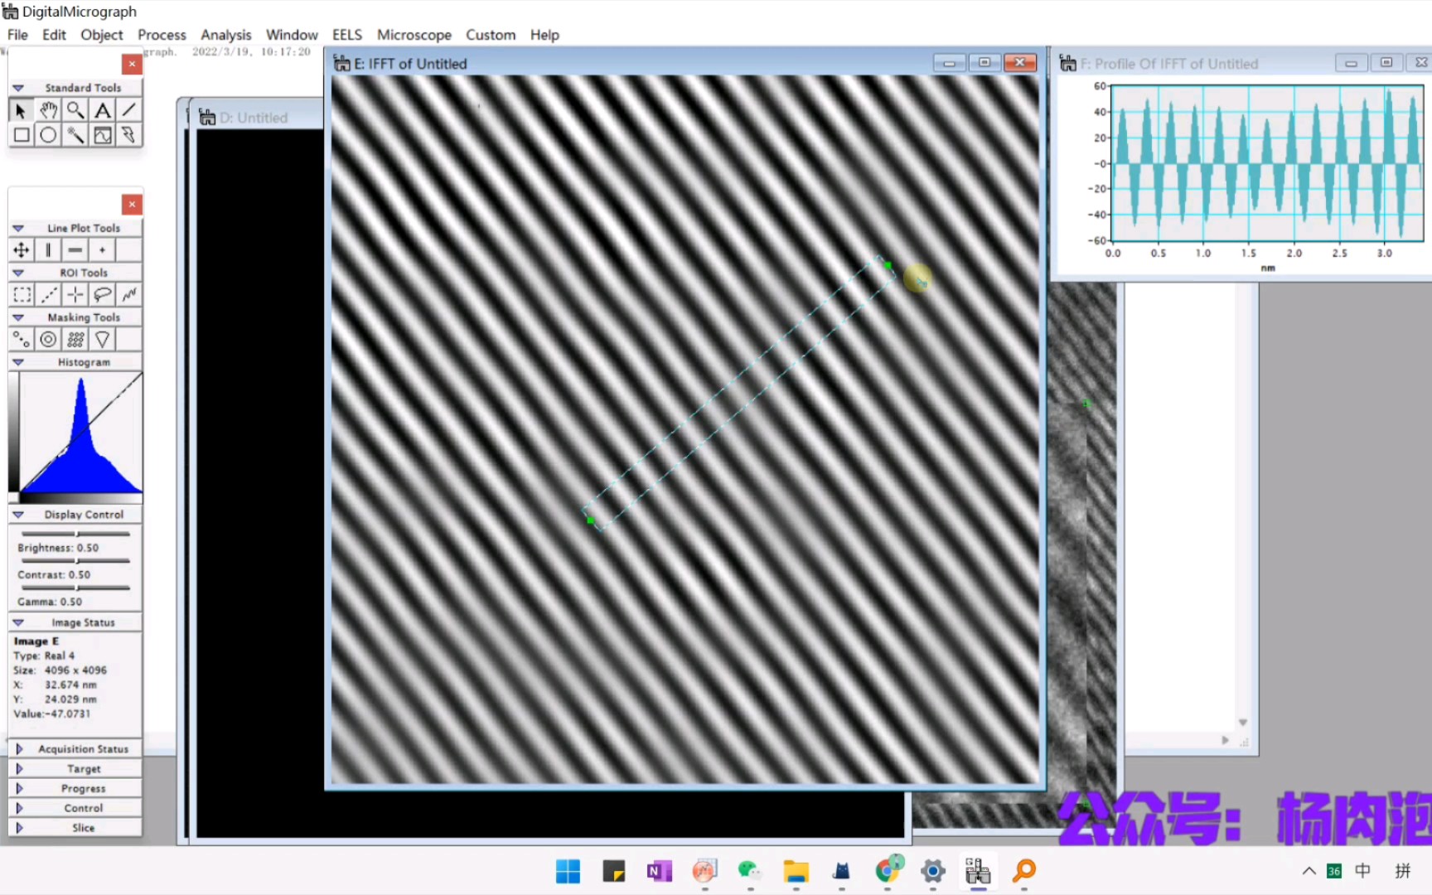Open the EELS menu
1432x895 pixels.
pos(347,35)
